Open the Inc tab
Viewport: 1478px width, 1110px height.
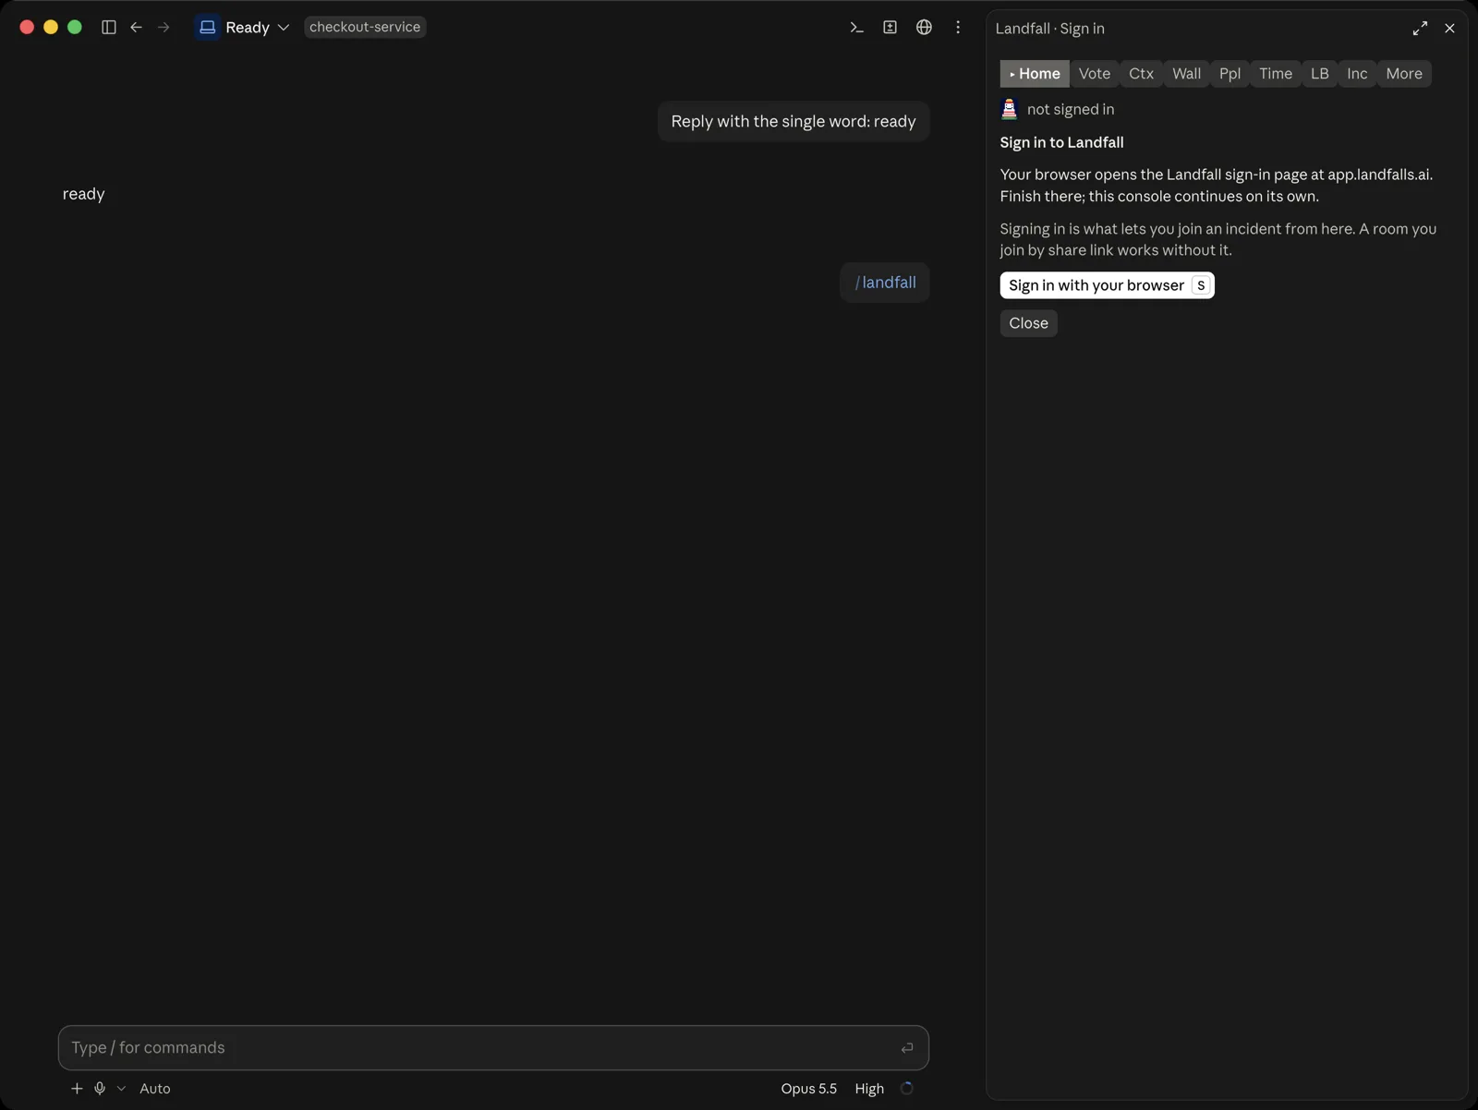tap(1357, 74)
